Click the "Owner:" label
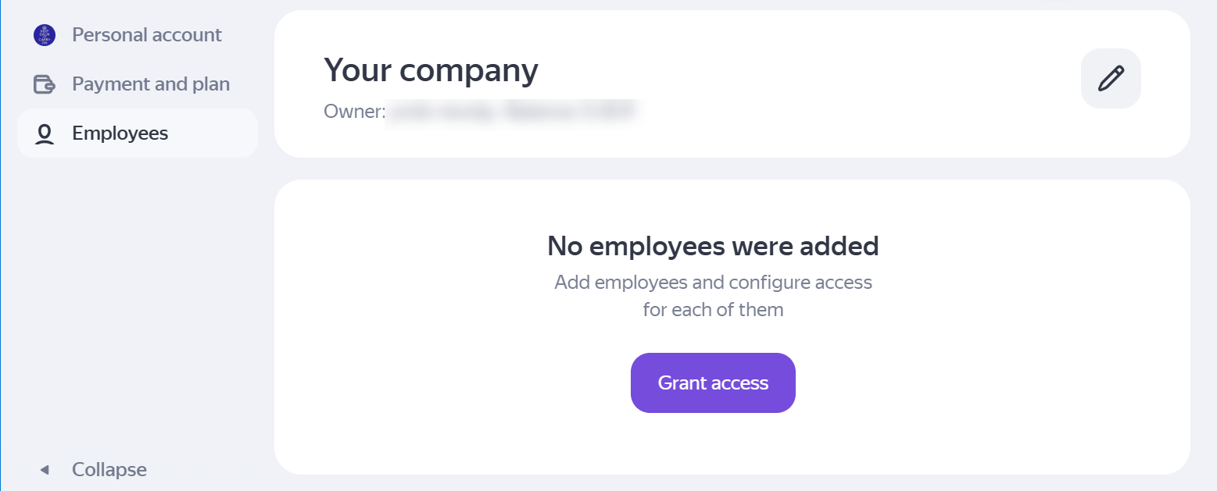This screenshot has width=1217, height=491. (355, 112)
